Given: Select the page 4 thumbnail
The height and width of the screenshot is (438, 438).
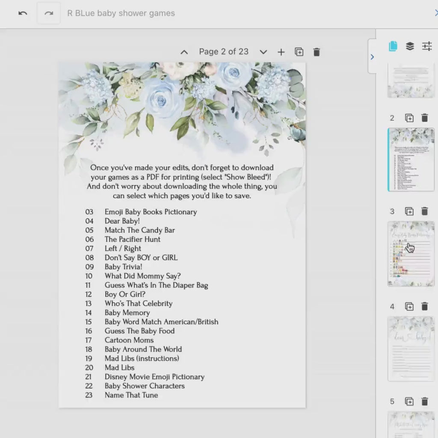Looking at the screenshot, I should click(410, 348).
